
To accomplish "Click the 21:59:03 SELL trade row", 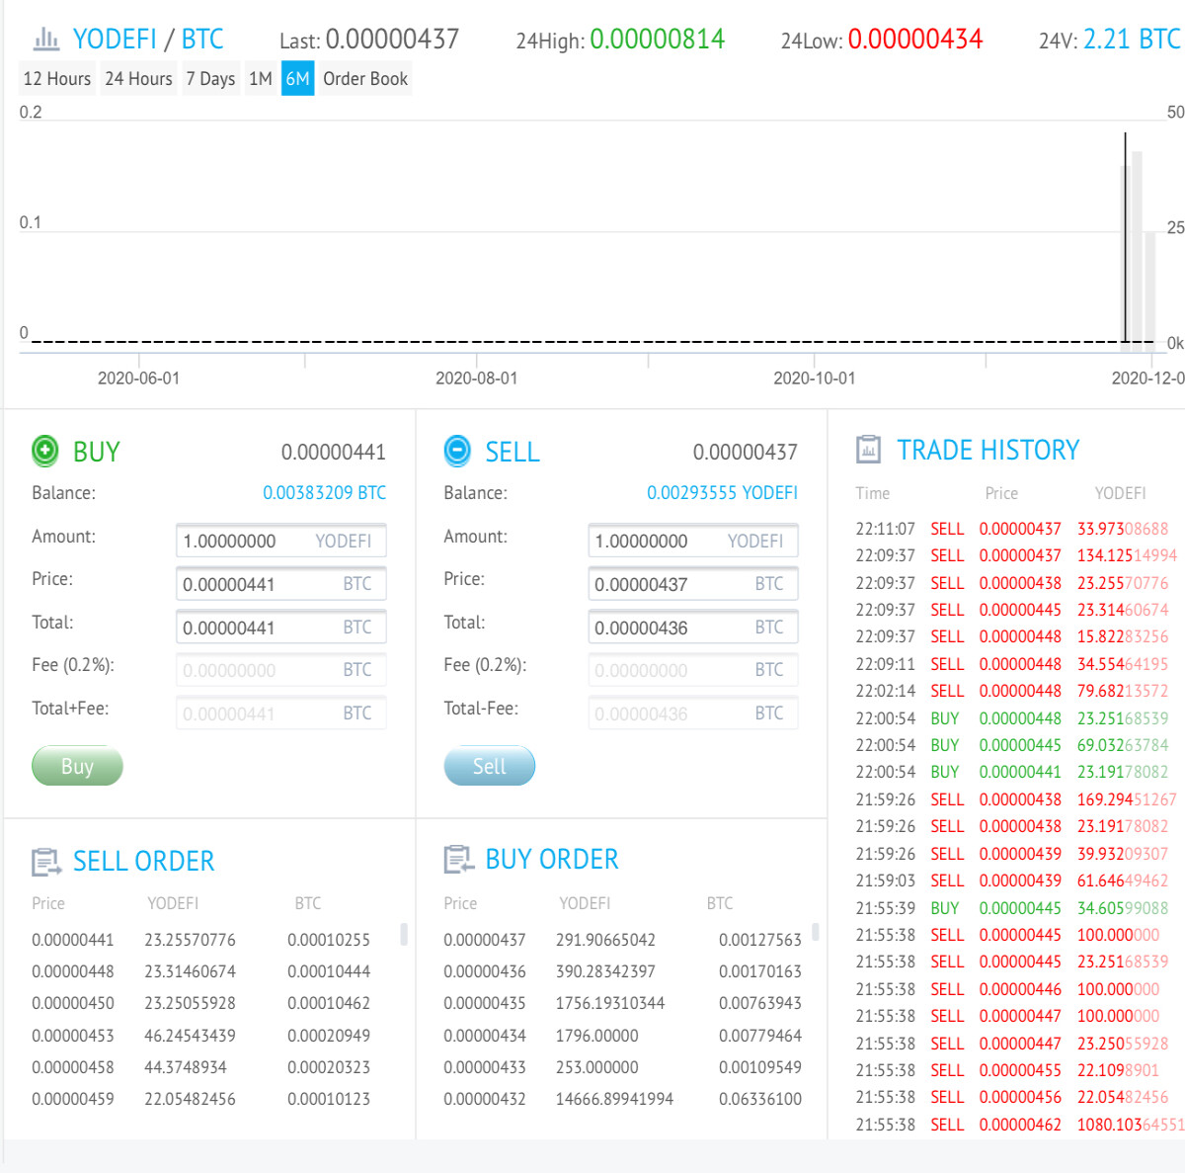I will click(1012, 880).
